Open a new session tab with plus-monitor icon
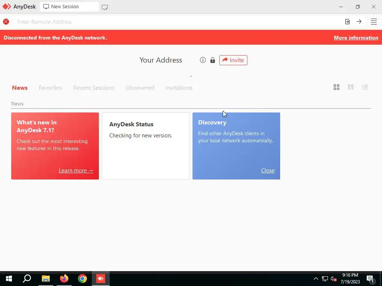Image resolution: width=382 pixels, height=286 pixels. point(105,7)
